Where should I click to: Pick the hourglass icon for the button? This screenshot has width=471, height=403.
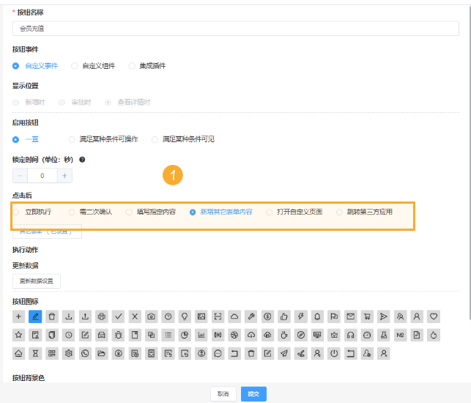point(35,353)
